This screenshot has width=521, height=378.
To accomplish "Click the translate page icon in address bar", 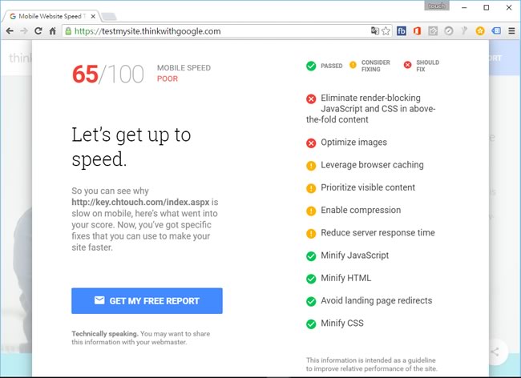I will coord(375,31).
